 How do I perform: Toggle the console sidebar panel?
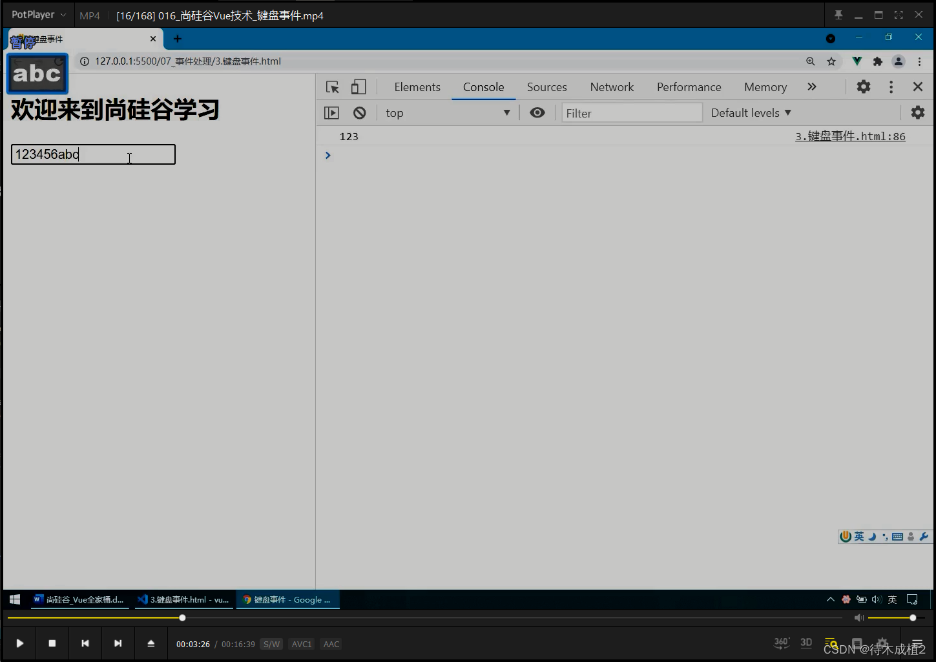[331, 113]
